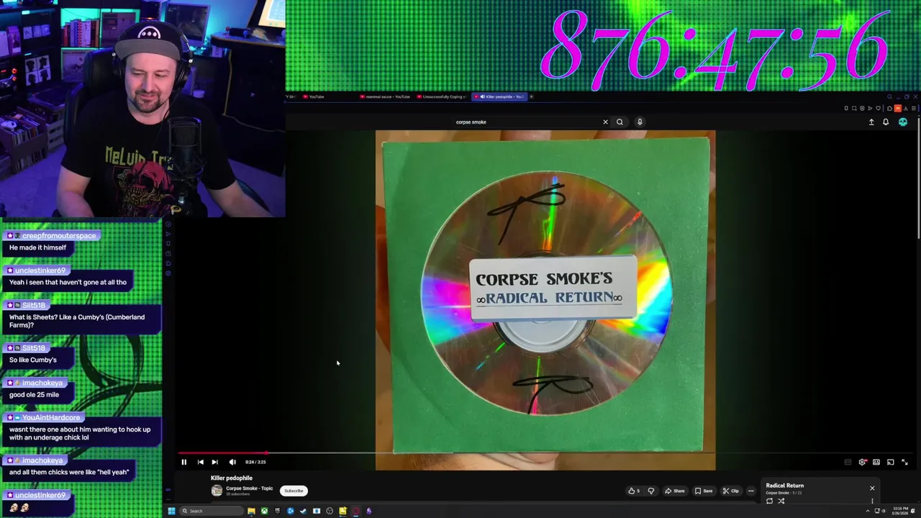Share the Killer pedophile video
The image size is (921, 518).
pyautogui.click(x=675, y=491)
